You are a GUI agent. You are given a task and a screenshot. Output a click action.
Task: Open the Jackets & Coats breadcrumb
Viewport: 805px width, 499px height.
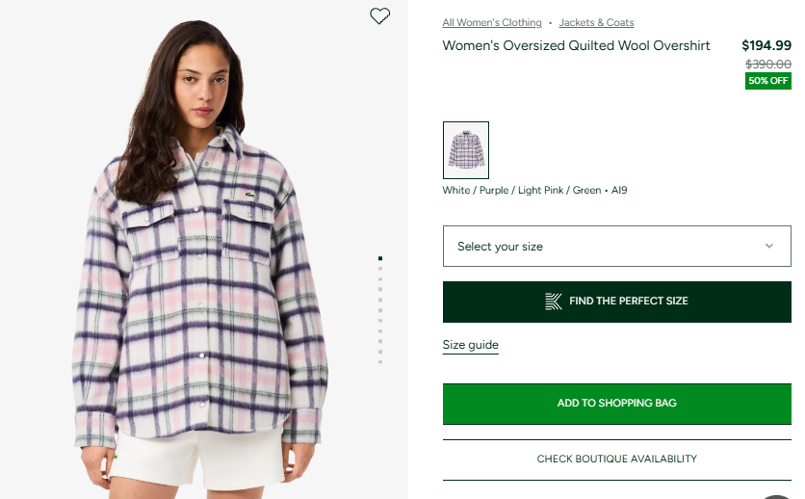[x=596, y=22]
